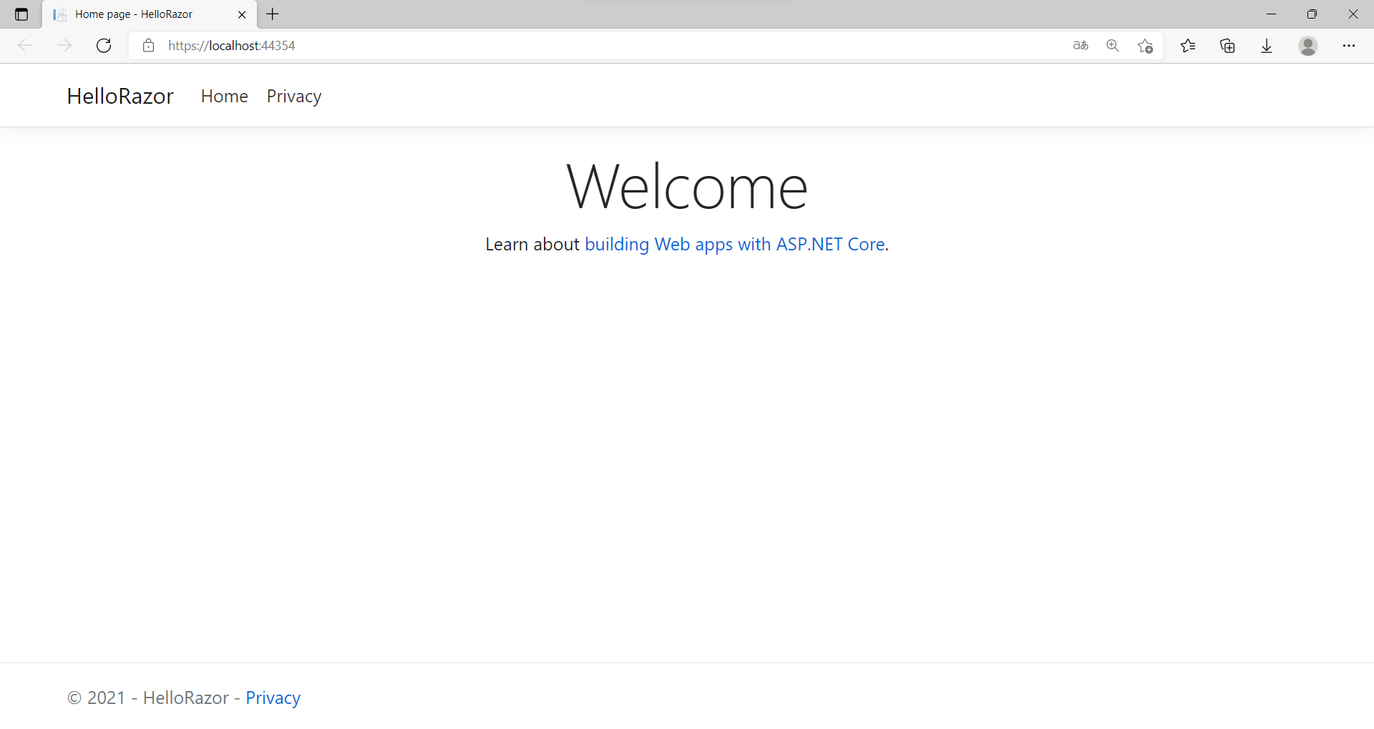1374x729 pixels.
Task: Click the Privacy link in the footer
Action: pos(273,698)
